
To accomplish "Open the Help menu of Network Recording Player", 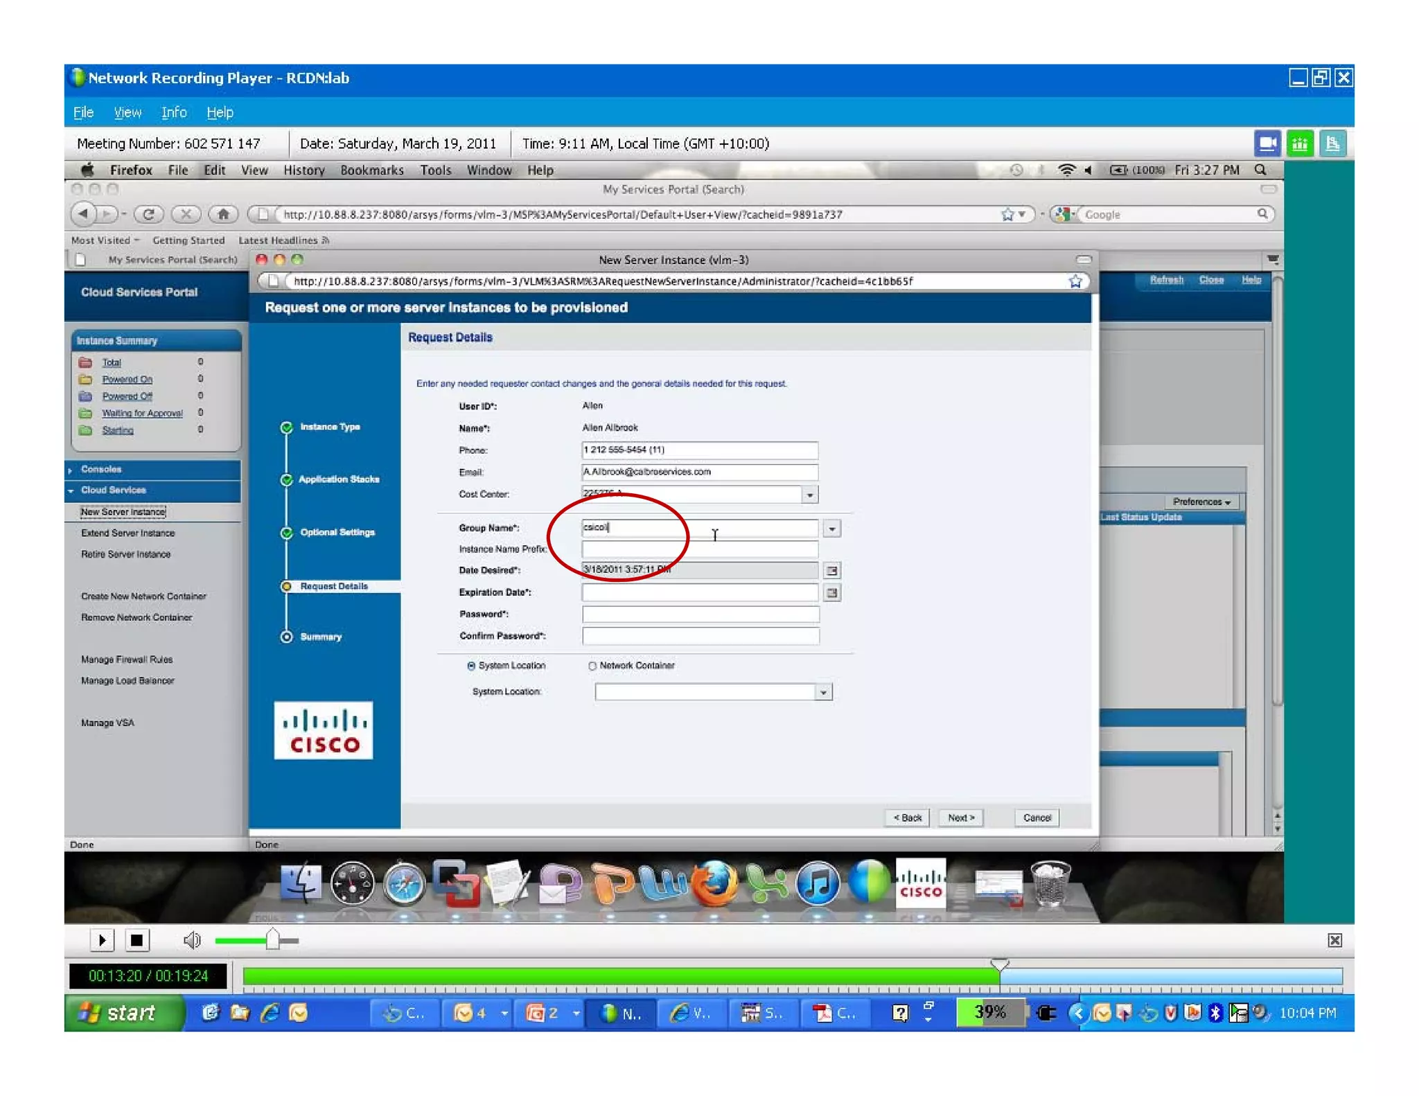I will click(x=220, y=112).
